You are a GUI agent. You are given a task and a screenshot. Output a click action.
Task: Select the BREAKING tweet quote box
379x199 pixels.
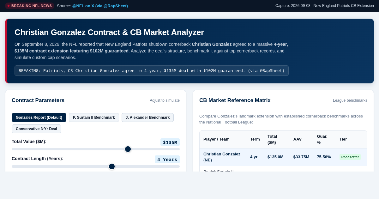(x=152, y=70)
